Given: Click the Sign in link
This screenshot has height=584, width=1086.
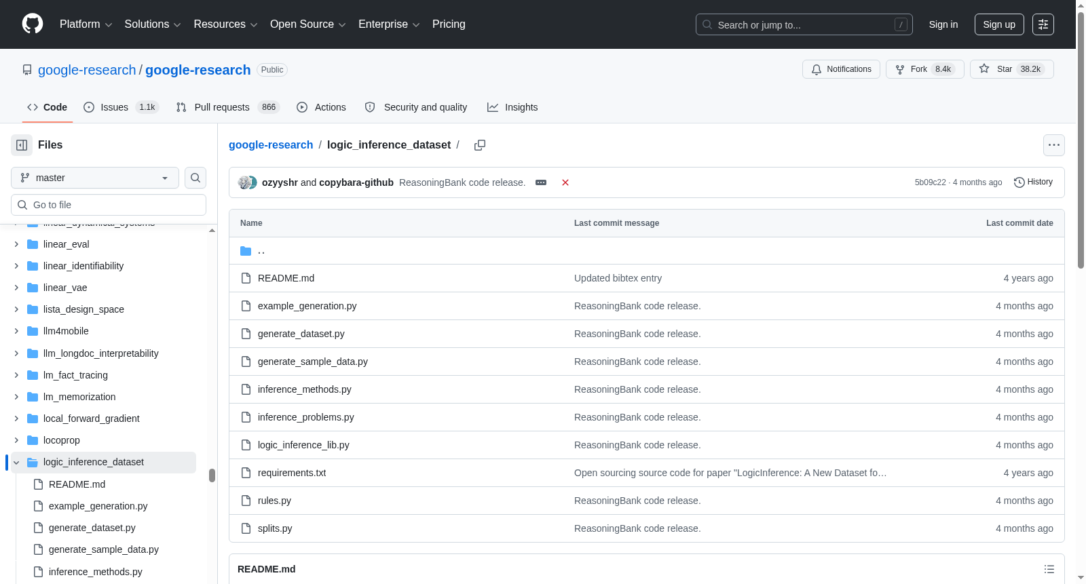Looking at the screenshot, I should click(x=943, y=24).
